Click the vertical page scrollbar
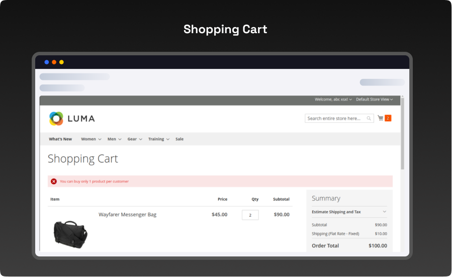 [x=402, y=136]
